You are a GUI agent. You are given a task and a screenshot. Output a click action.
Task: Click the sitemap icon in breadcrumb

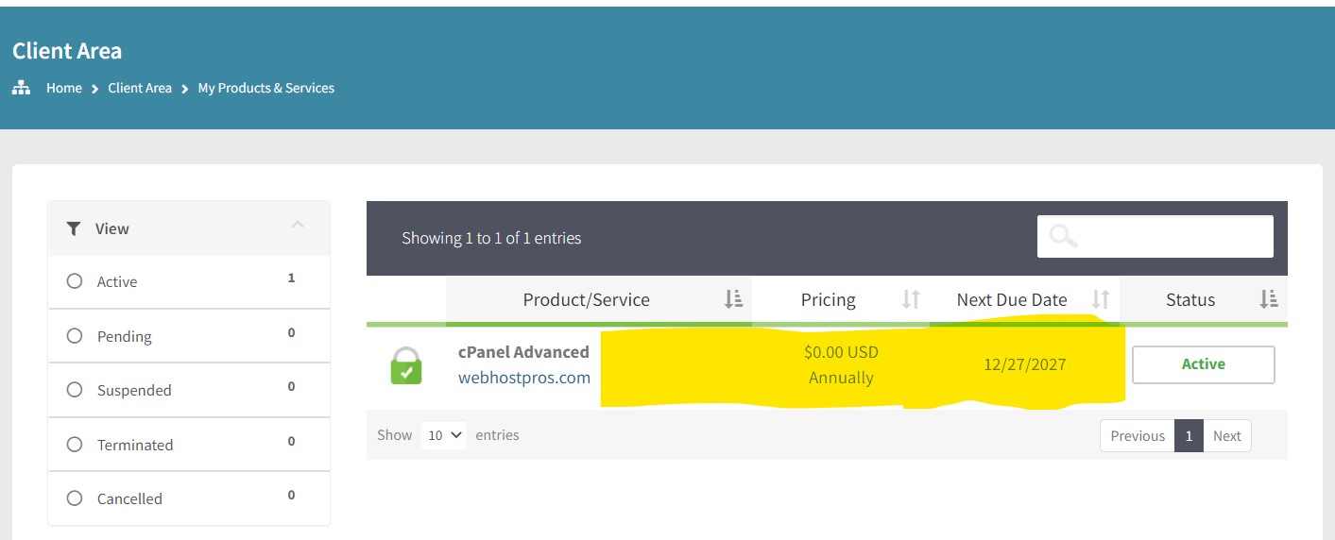tap(21, 88)
